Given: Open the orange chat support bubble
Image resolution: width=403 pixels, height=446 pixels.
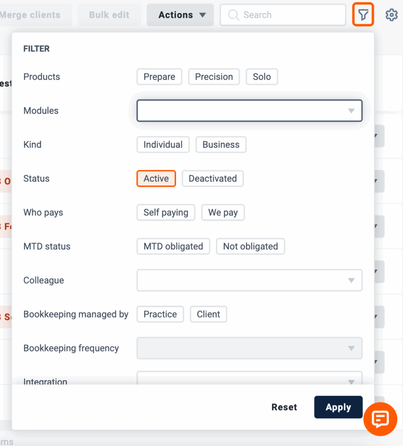Looking at the screenshot, I should tap(380, 419).
